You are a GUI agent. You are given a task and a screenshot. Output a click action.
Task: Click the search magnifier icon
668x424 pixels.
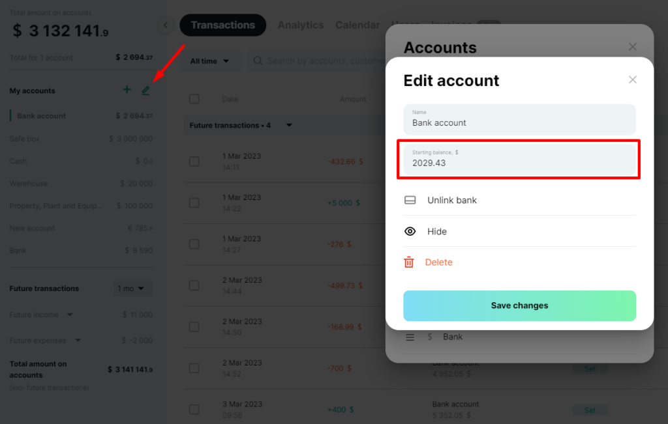tap(258, 61)
